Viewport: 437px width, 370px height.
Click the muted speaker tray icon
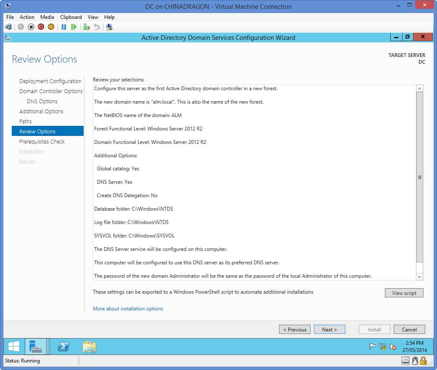tap(393, 347)
